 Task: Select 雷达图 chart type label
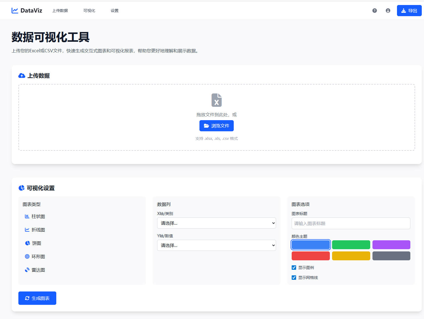coord(38,270)
